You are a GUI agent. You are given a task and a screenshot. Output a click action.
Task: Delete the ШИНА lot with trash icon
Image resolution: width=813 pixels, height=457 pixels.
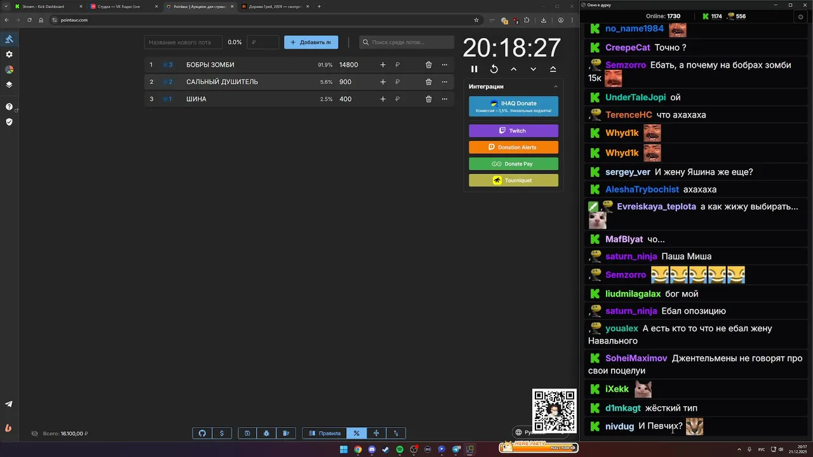(429, 99)
